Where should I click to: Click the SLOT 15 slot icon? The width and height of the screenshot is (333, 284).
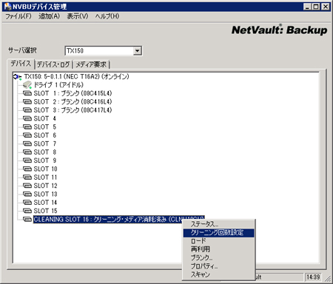[27, 211]
